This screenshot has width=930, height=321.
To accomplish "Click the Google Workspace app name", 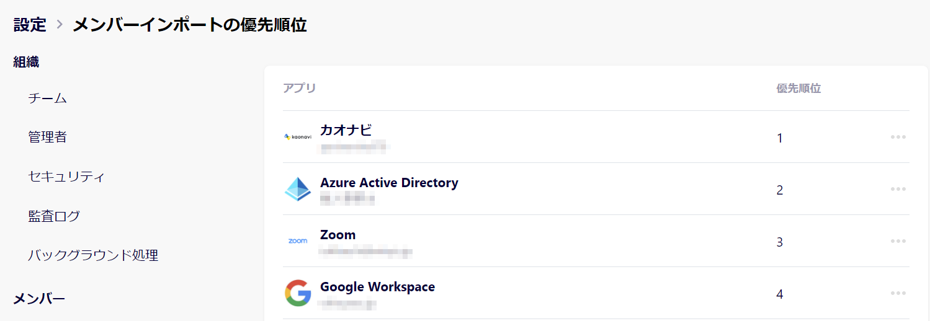I will [x=377, y=287].
